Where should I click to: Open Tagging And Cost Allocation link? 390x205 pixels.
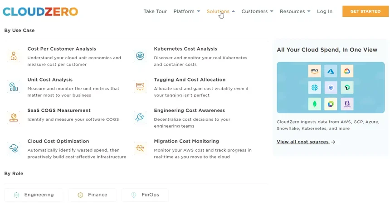pyautogui.click(x=190, y=80)
